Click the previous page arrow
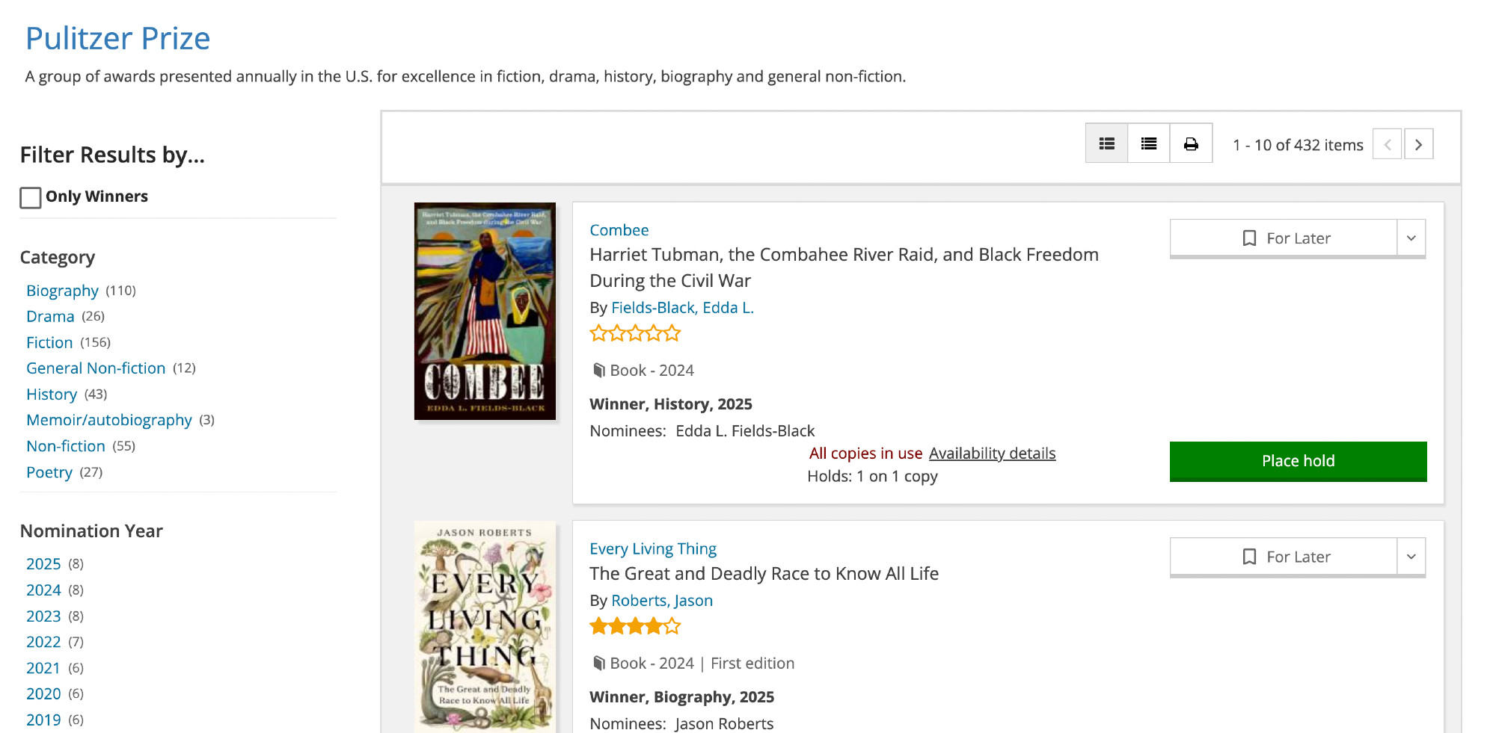This screenshot has height=733, width=1496. click(x=1387, y=144)
